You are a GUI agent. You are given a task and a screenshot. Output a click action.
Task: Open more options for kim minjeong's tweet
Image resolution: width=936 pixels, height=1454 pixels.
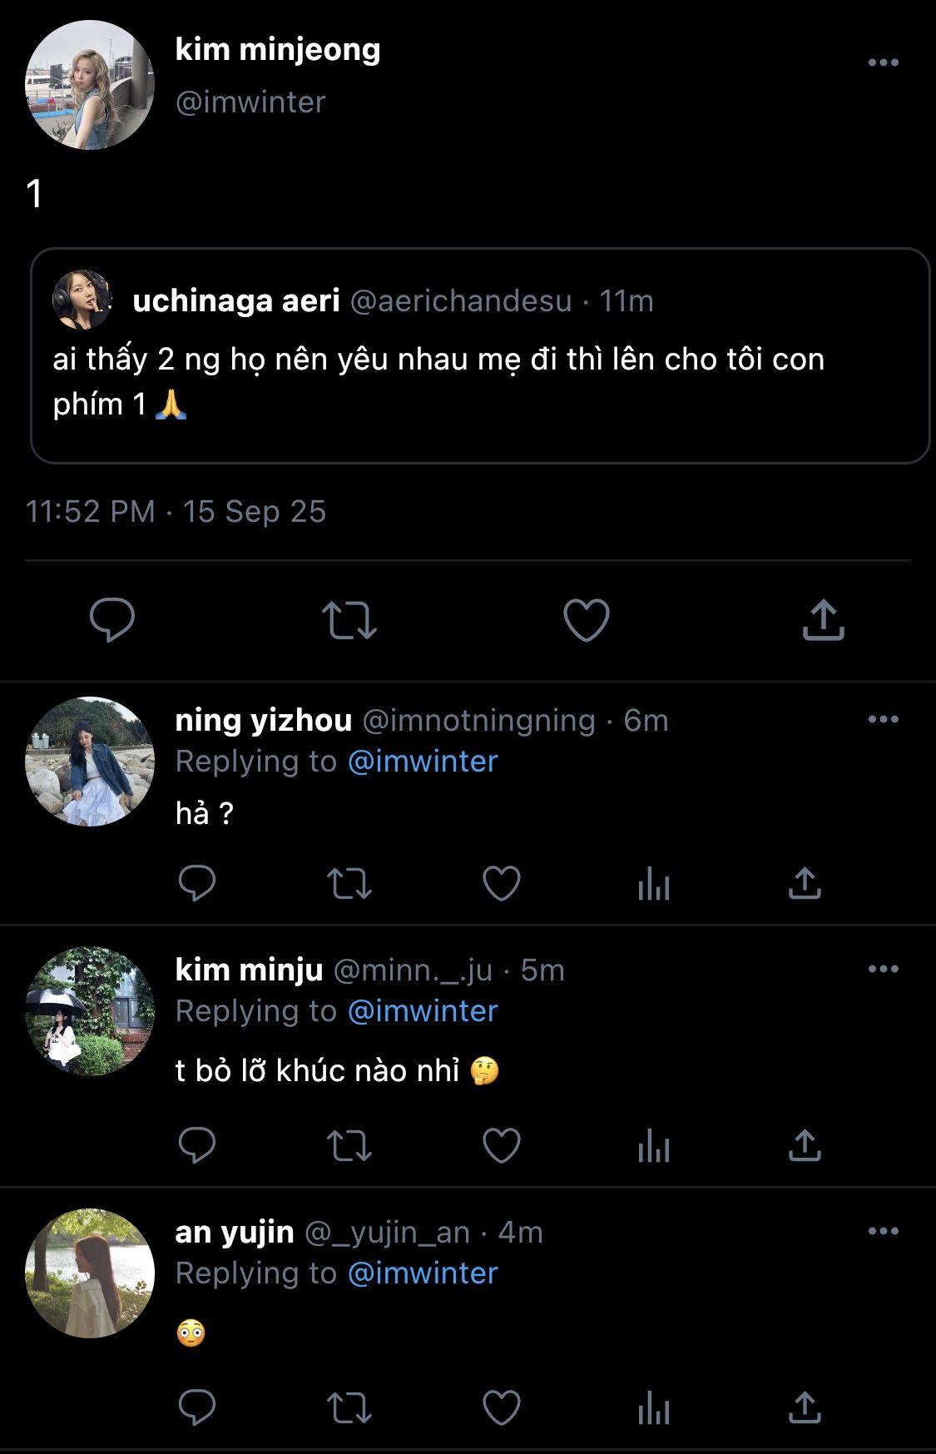pyautogui.click(x=883, y=62)
